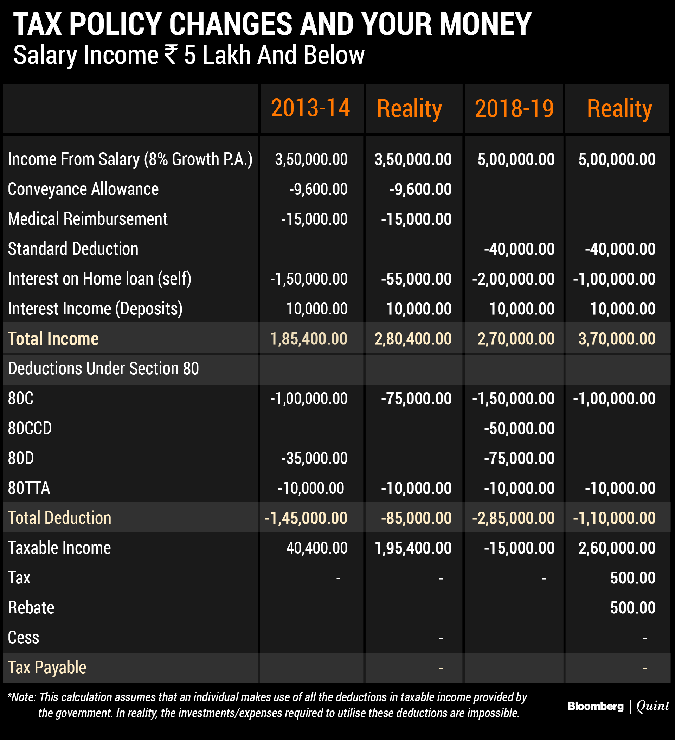Click the Tax Payable row label
Viewport: 675px width, 740px height.
47,667
